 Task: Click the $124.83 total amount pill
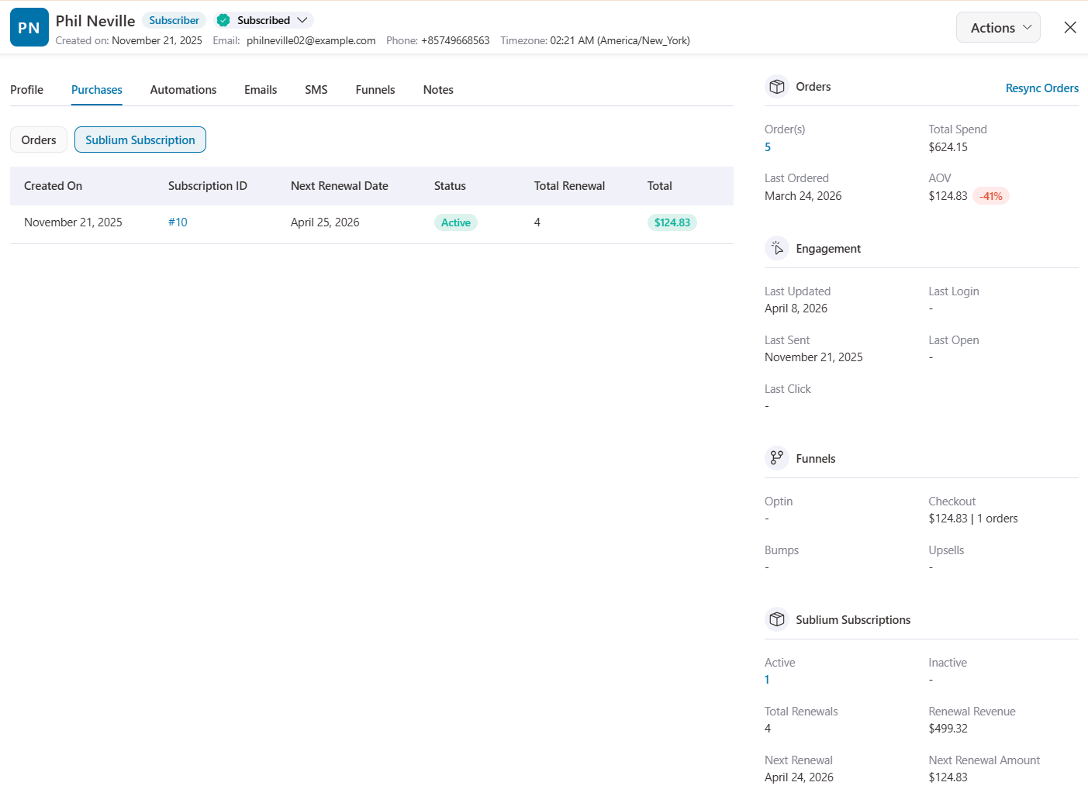672,222
